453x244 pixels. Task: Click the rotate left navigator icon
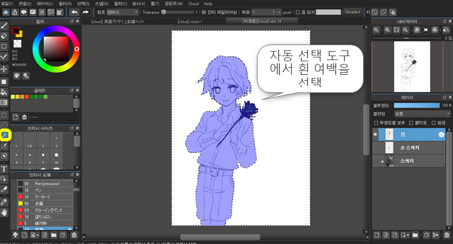[417, 30]
